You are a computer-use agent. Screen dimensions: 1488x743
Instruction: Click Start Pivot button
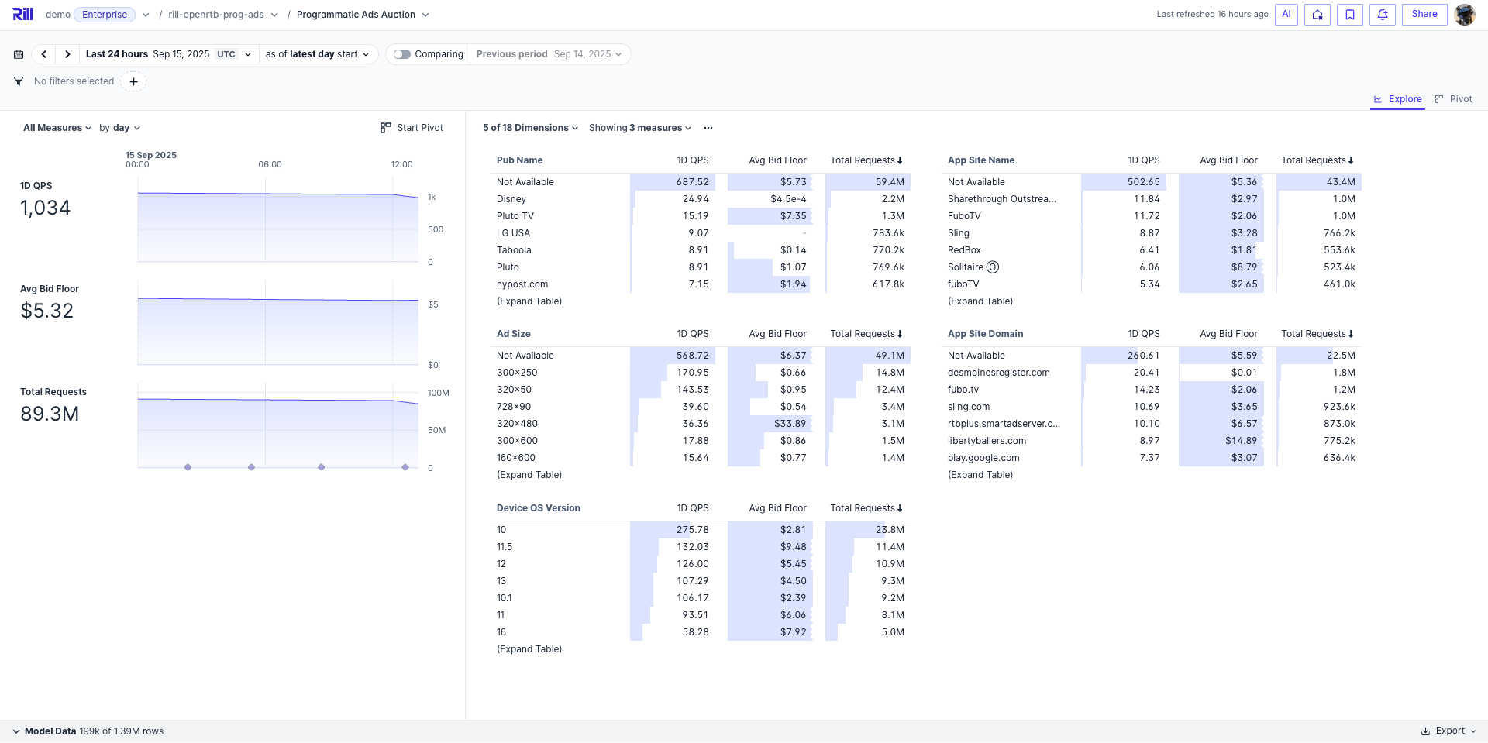412,128
